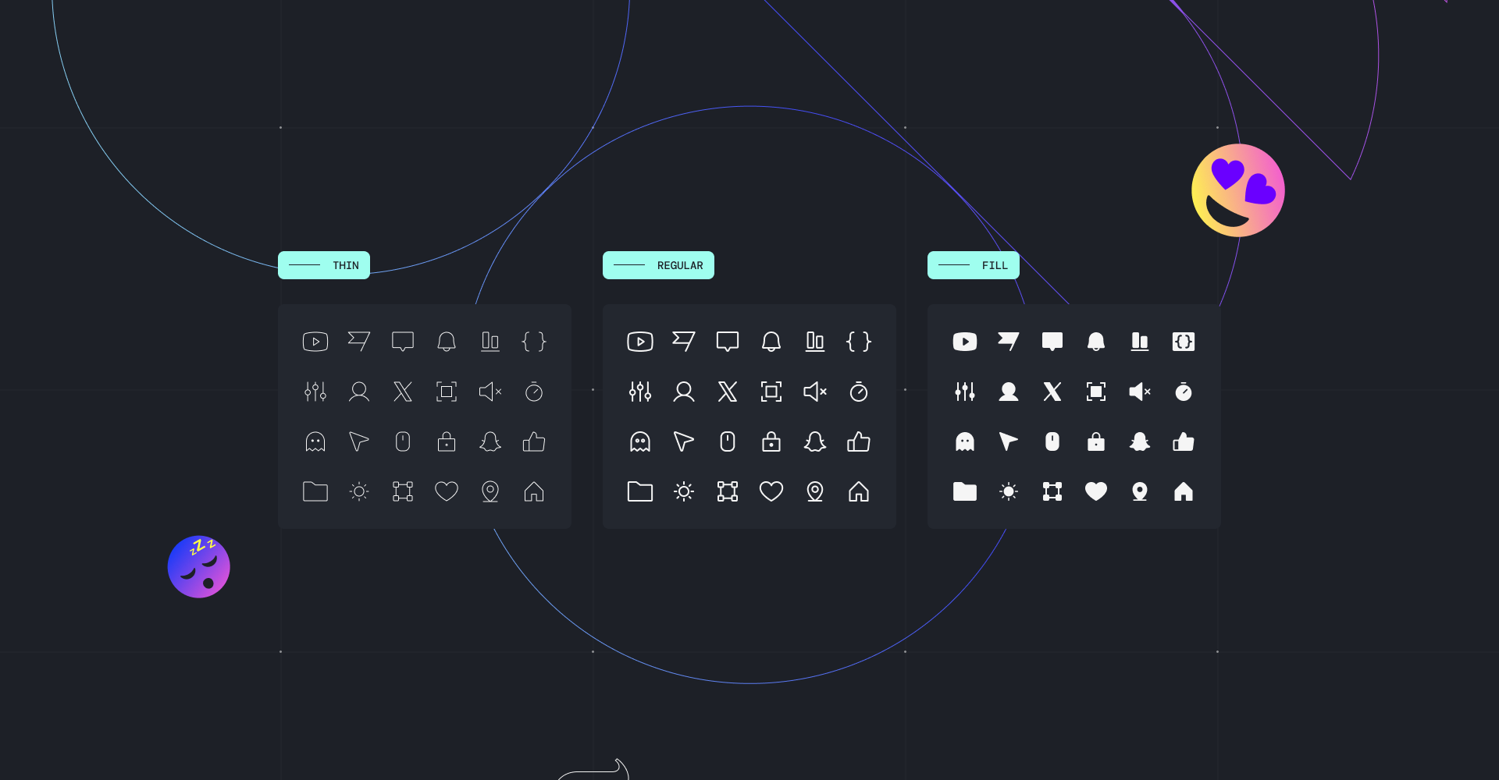
Task: Select the filled thumbs-up icon
Action: (x=1184, y=442)
